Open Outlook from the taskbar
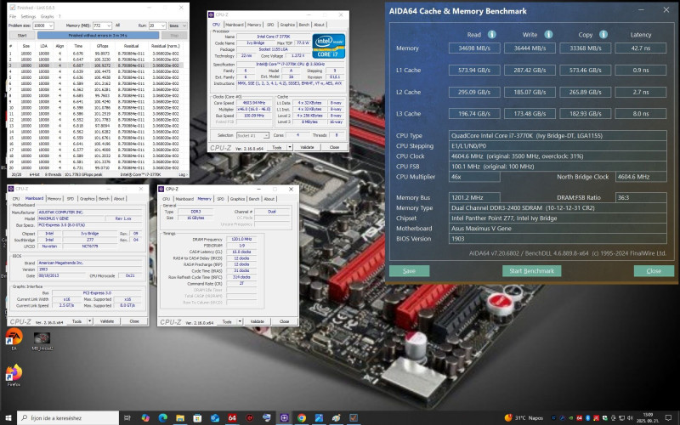Screen dimensions: 680x425 (215, 417)
